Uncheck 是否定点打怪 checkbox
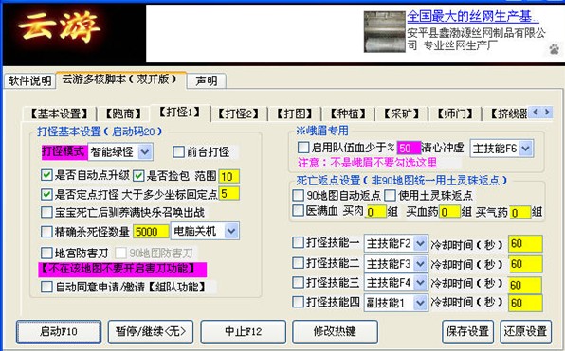Viewport: 565px width, 351px height. (x=46, y=195)
